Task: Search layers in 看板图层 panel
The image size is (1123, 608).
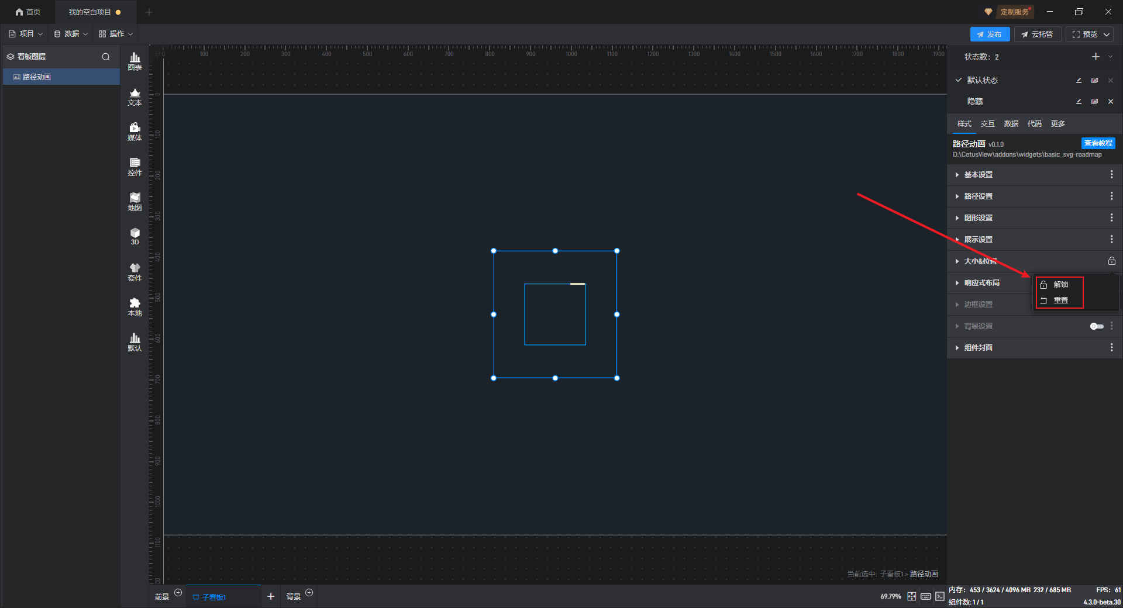Action: tap(106, 57)
